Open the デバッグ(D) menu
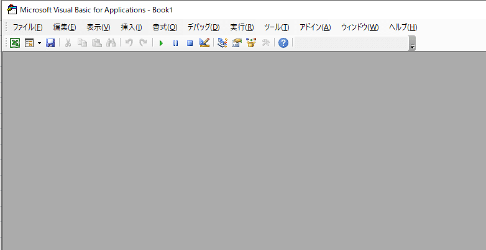Screen dimensions: 486x250 point(204,27)
